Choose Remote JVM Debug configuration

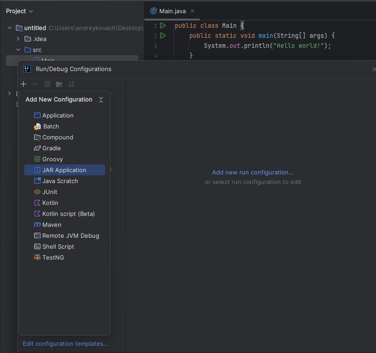point(65,235)
